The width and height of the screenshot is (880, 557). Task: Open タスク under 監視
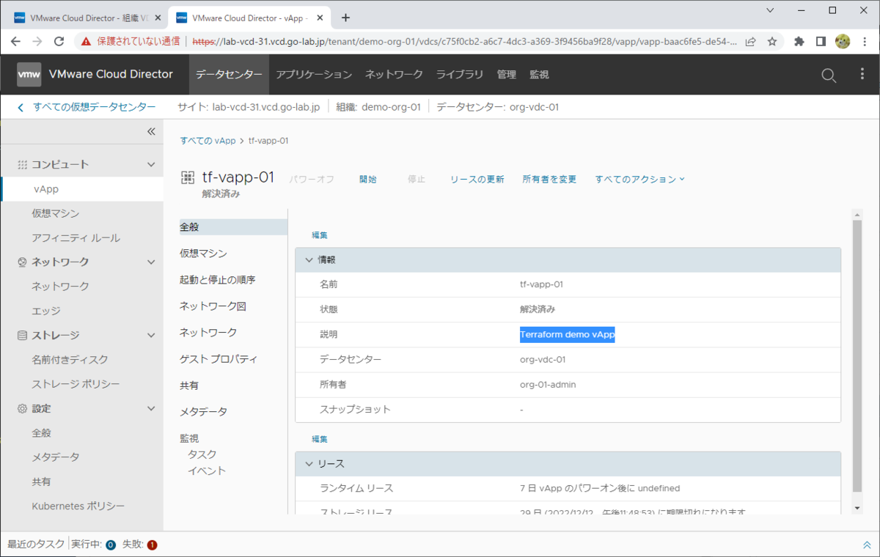click(202, 454)
